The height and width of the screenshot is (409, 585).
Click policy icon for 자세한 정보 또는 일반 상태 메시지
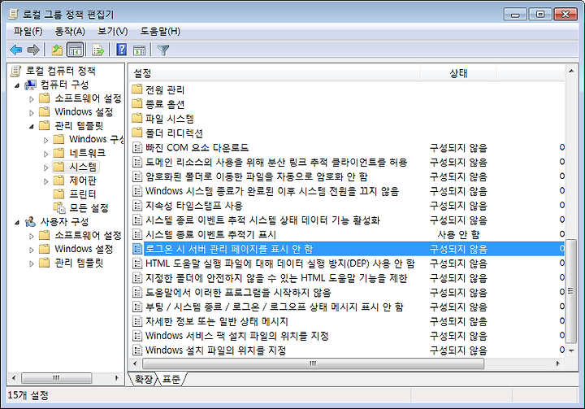(137, 321)
